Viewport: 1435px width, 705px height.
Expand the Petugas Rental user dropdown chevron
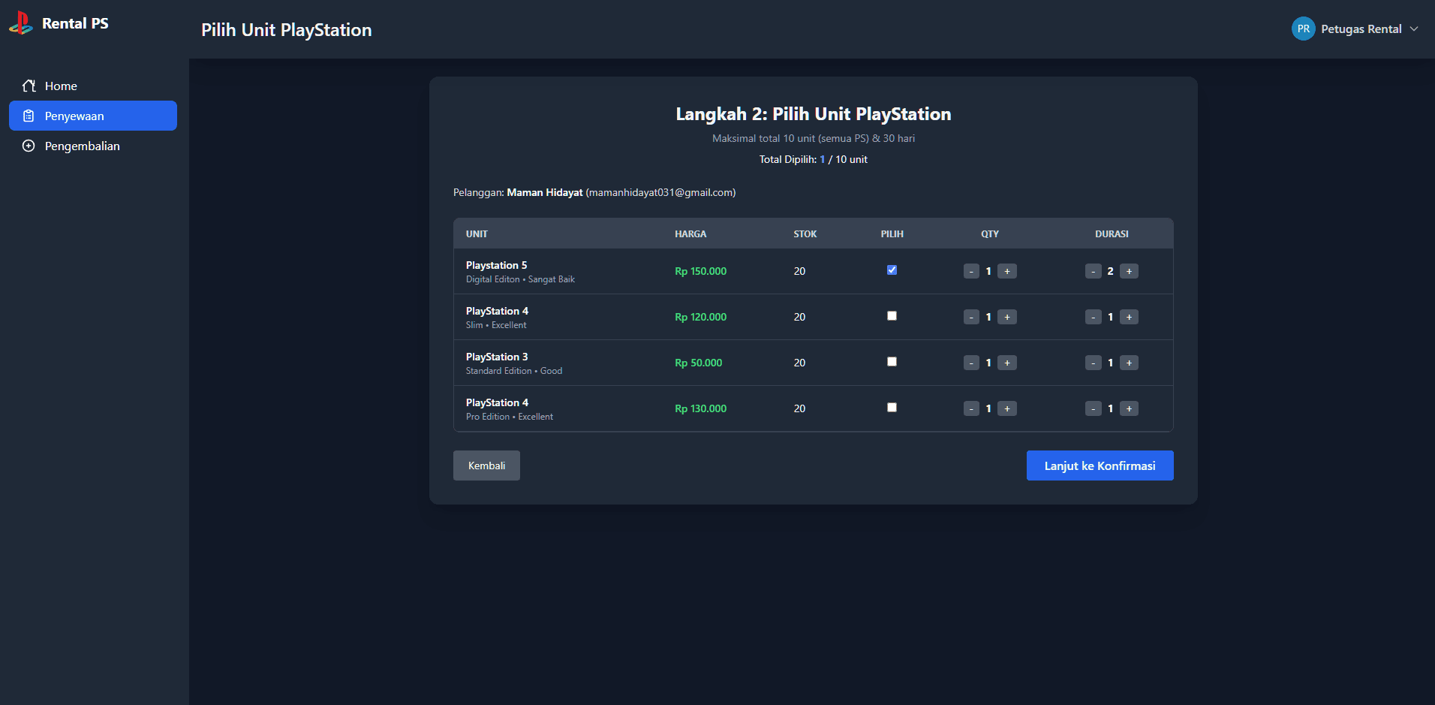1414,29
